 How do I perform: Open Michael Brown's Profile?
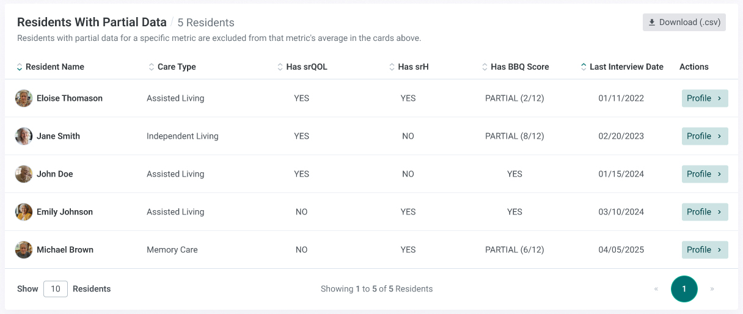point(705,250)
